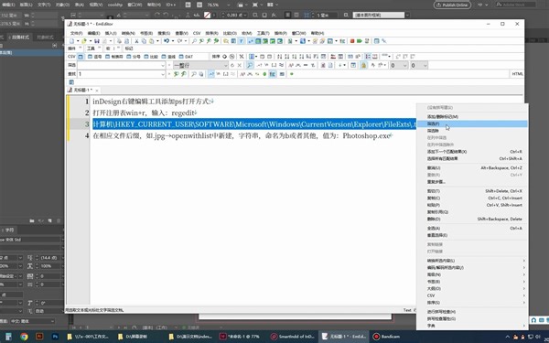549x343 pixels.
Task: Click the red Record macro icon
Action: 352,41
